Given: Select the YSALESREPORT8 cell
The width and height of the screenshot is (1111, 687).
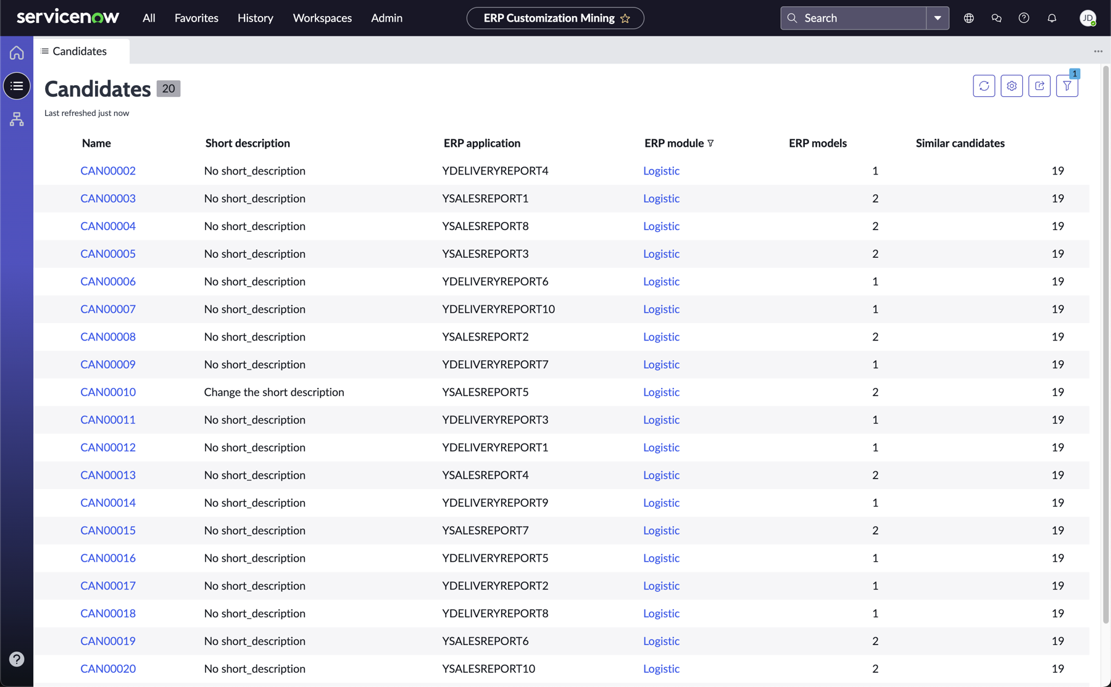Looking at the screenshot, I should (x=485, y=226).
